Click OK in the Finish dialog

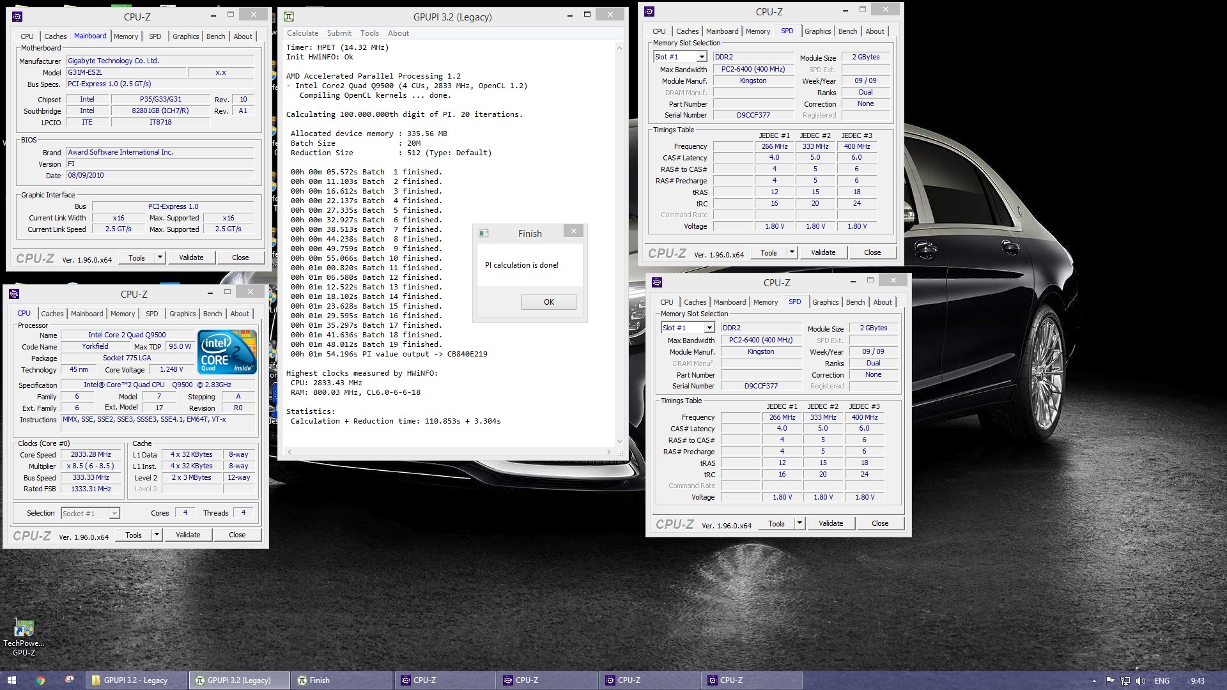(549, 302)
